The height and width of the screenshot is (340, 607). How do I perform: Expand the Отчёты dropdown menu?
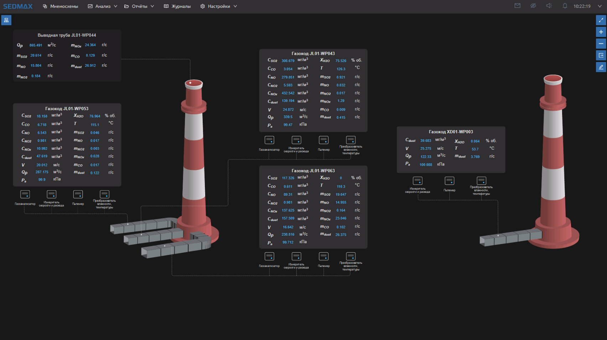pos(139,6)
